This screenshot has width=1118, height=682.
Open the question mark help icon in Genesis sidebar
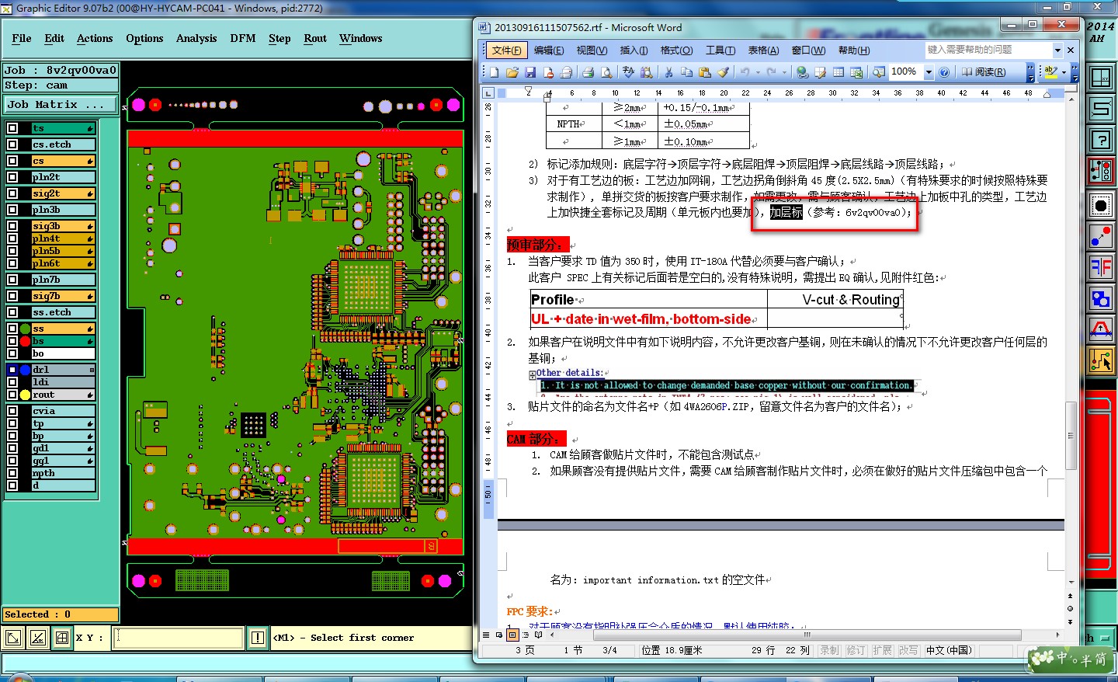[1101, 140]
